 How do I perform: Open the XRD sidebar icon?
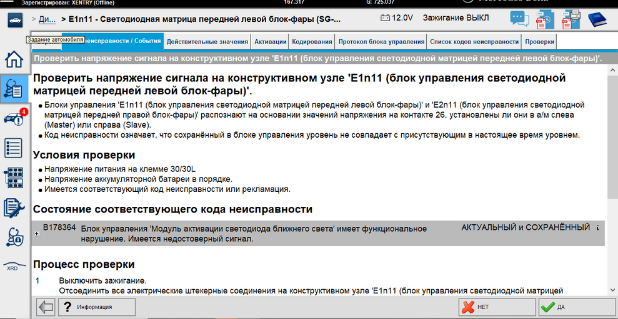point(13,266)
